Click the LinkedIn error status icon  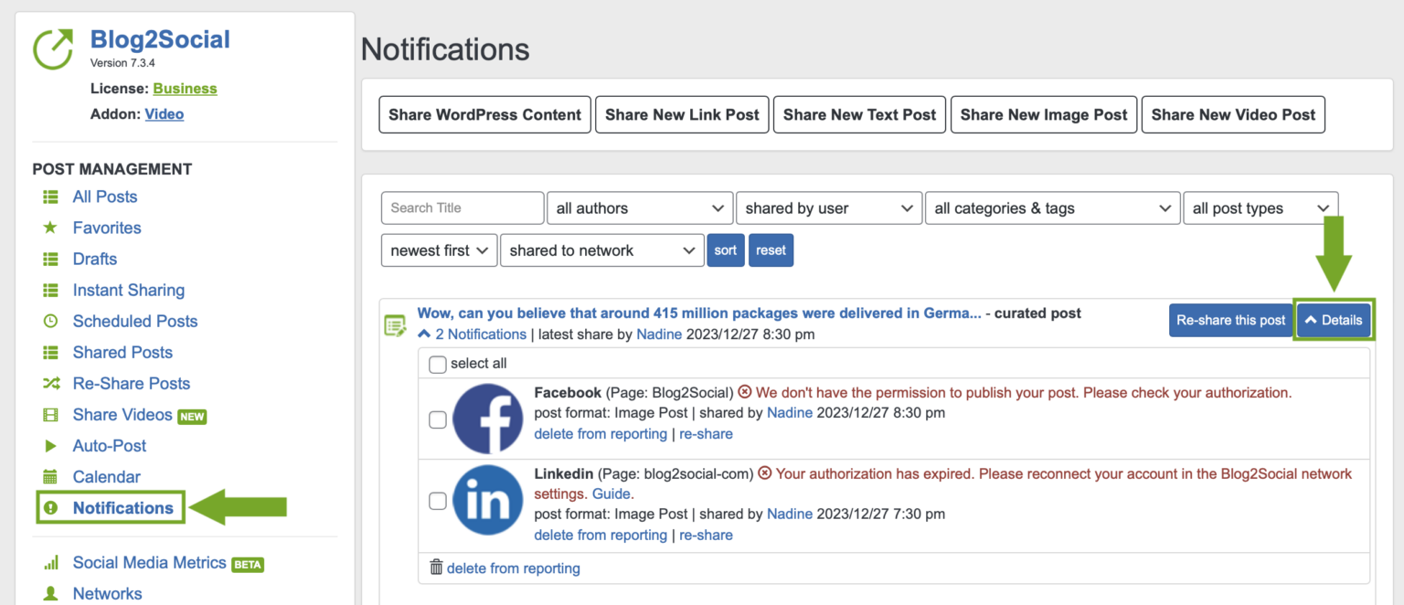765,473
